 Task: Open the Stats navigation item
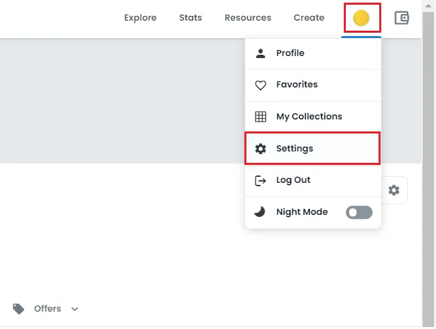190,18
